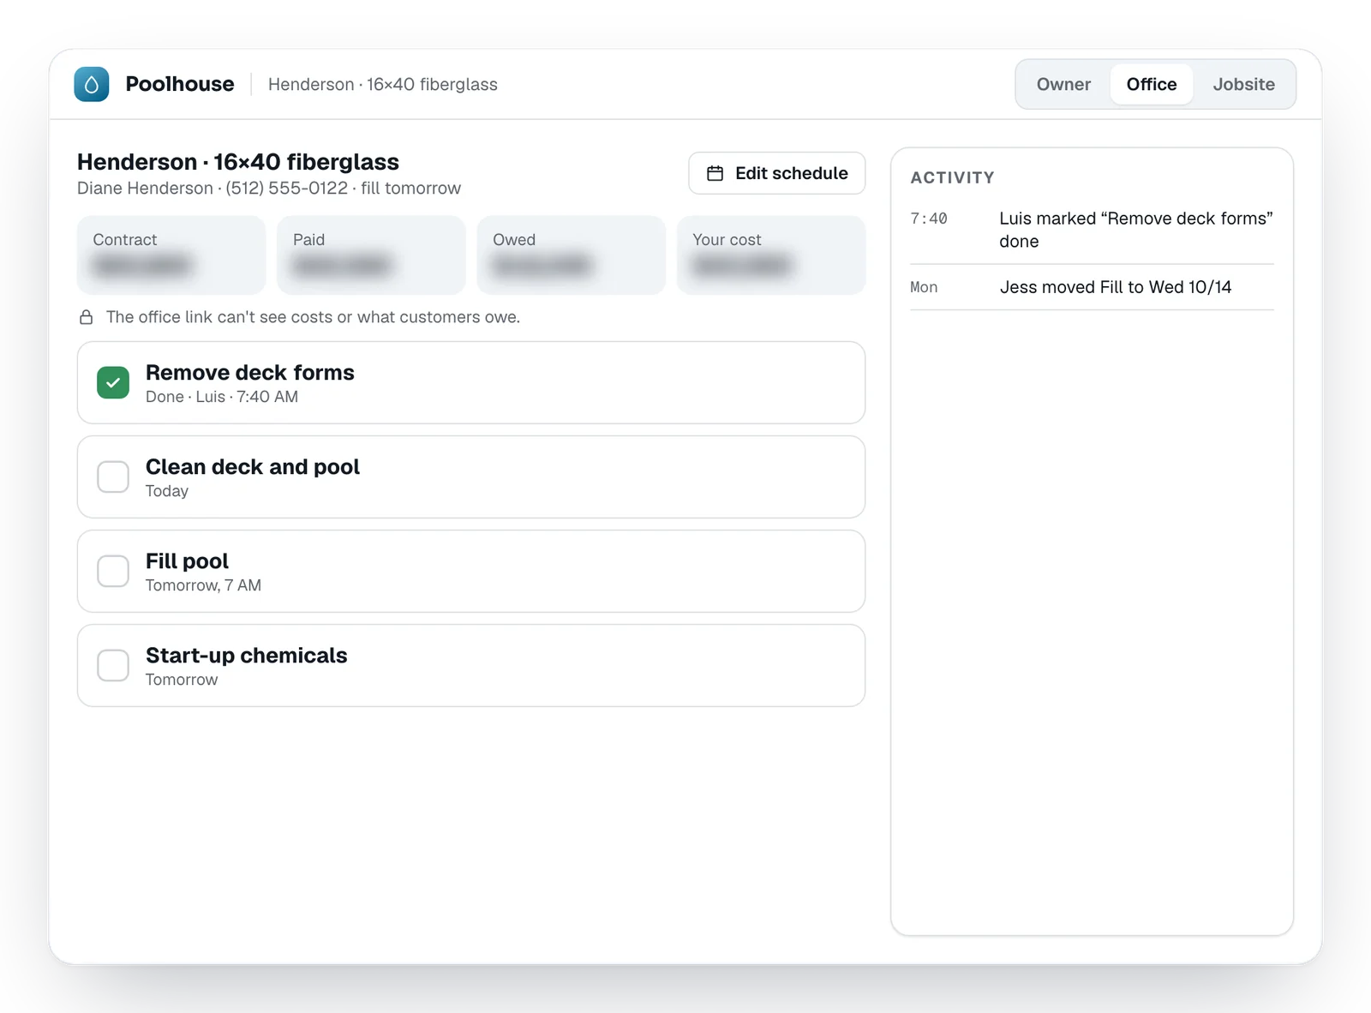This screenshot has height=1013, width=1371.
Task: Switch to the Owner view tab
Action: (x=1063, y=84)
